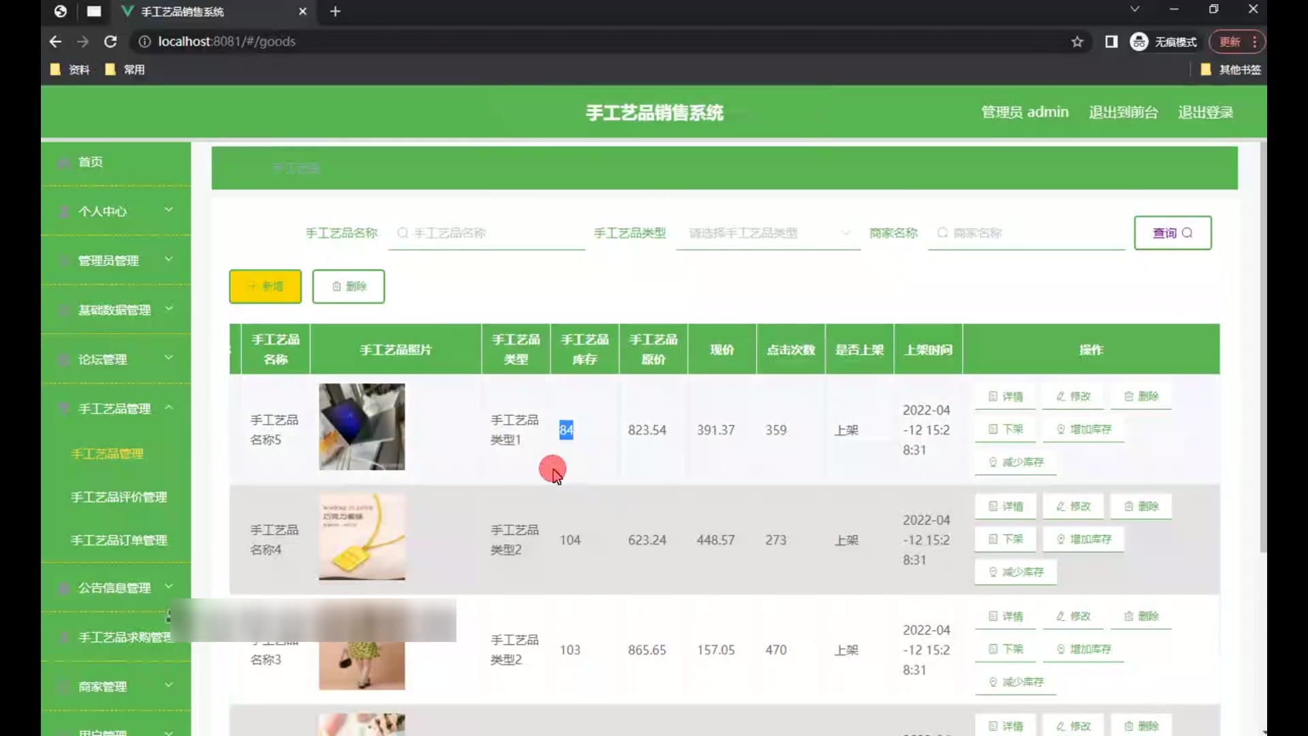This screenshot has height=736, width=1308.
Task: Click 详情 icon for 手工艺品名称5
Action: pos(993,397)
